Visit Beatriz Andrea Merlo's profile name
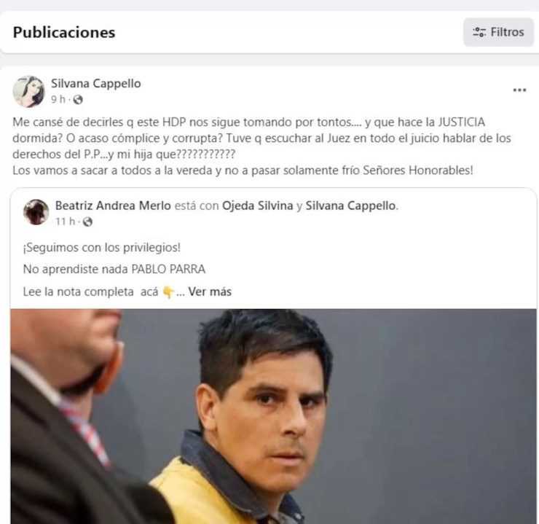This screenshot has height=524, width=539. pos(113,206)
